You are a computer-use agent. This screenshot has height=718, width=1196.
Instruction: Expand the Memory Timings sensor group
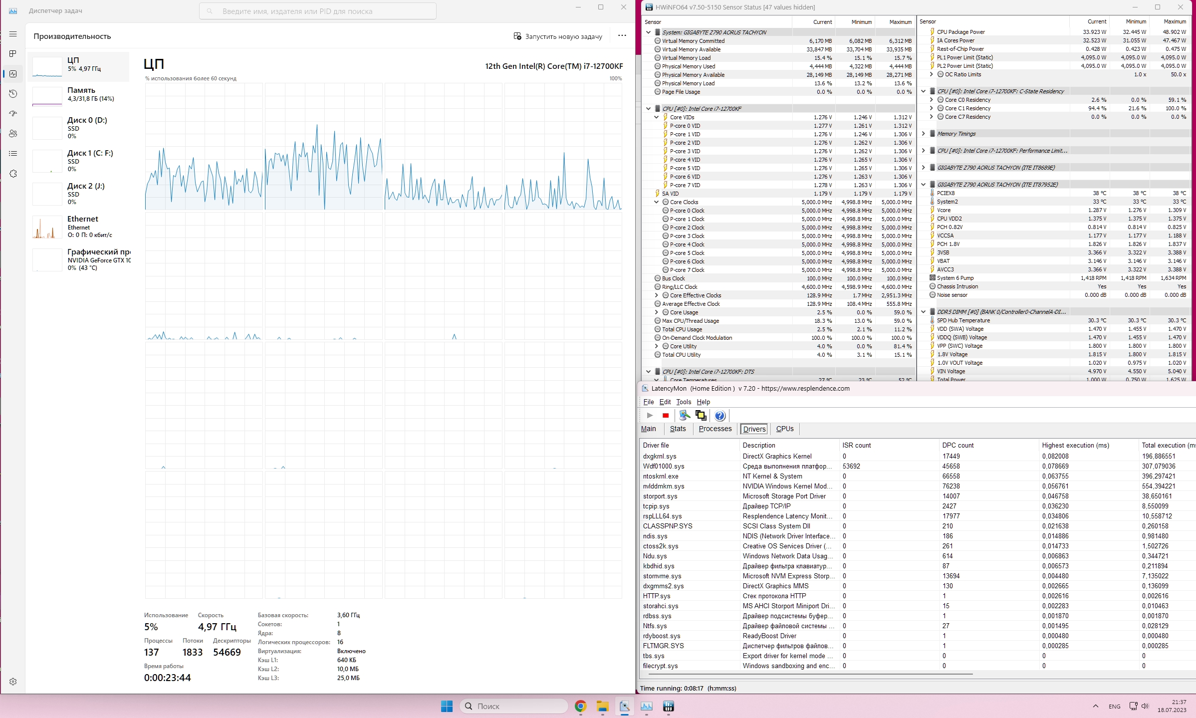coord(924,134)
